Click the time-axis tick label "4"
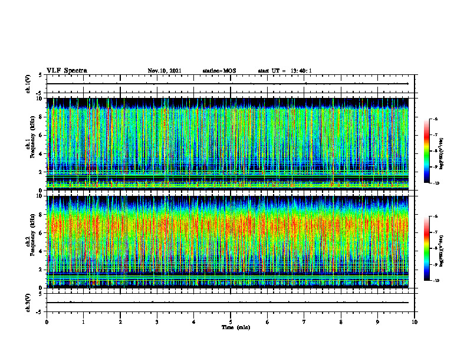 [x=194, y=322]
